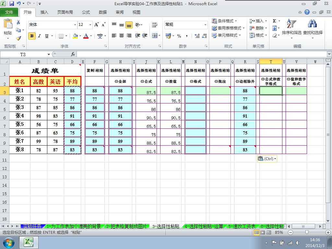Viewport: 332px width, 249px height.
Task: Click the Windows Start button
Action: pyautogui.click(x=9, y=243)
